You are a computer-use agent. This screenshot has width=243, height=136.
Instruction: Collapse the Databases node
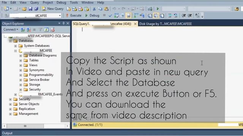click(10, 41)
